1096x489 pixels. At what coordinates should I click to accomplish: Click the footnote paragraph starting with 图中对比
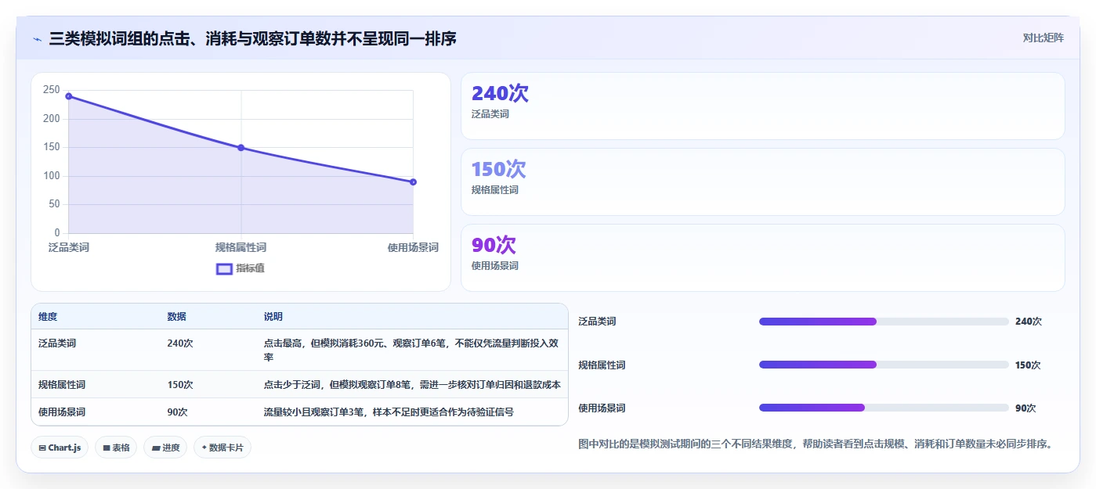coord(815,444)
